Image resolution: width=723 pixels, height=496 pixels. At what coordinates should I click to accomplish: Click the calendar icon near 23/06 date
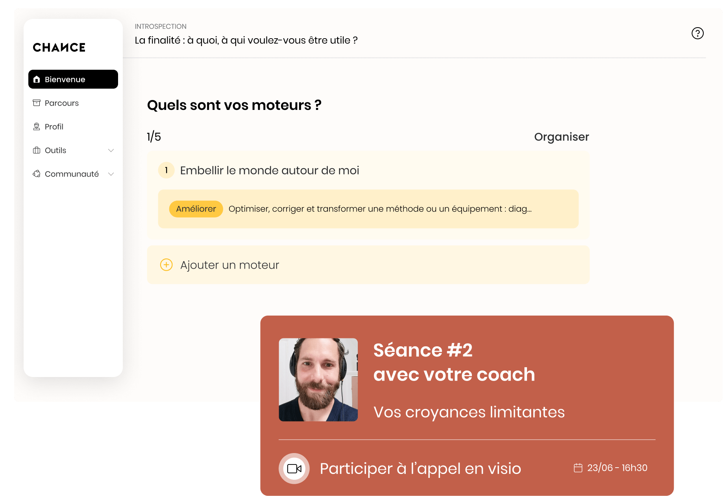pyautogui.click(x=578, y=468)
